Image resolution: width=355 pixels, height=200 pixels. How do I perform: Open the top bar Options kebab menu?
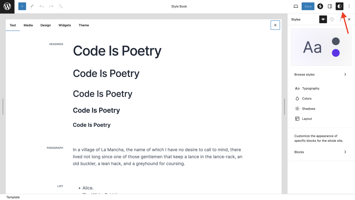click(x=349, y=6)
